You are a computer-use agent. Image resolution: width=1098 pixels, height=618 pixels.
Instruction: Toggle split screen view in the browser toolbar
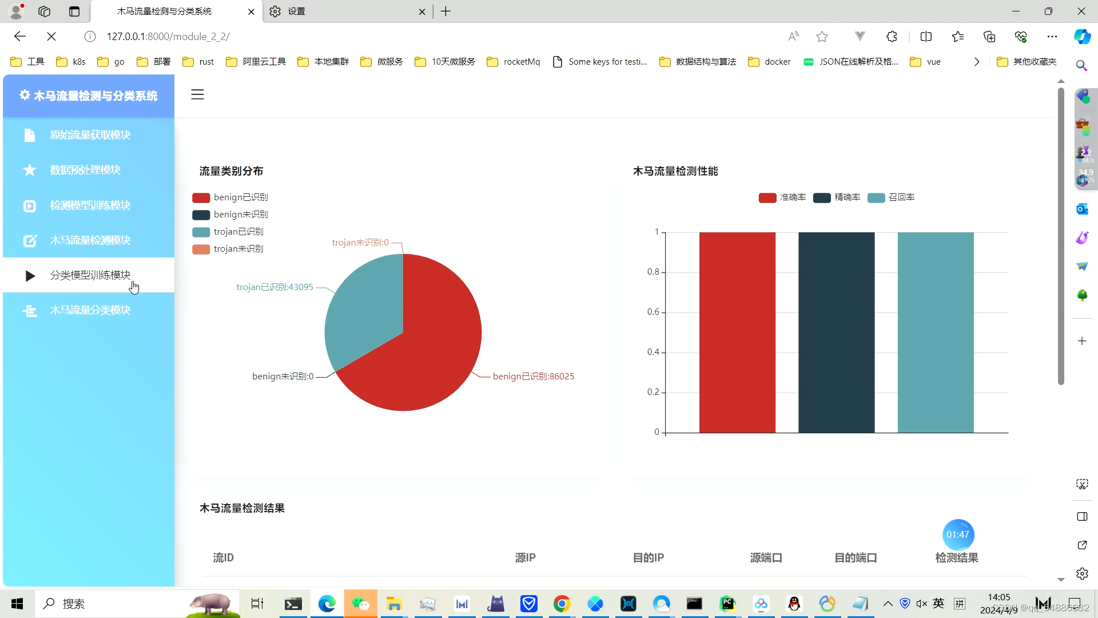[x=926, y=37]
